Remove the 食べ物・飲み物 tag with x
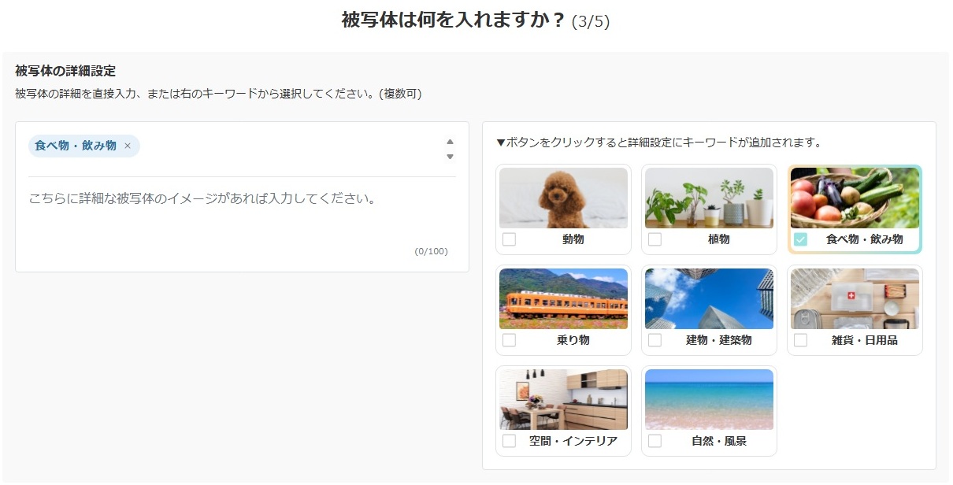This screenshot has height=485, width=953. pos(128,146)
